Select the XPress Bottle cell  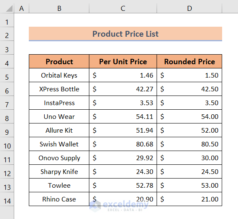[x=59, y=89]
